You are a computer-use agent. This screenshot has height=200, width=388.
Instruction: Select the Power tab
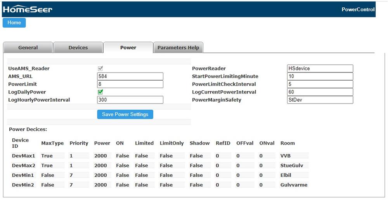pos(128,48)
